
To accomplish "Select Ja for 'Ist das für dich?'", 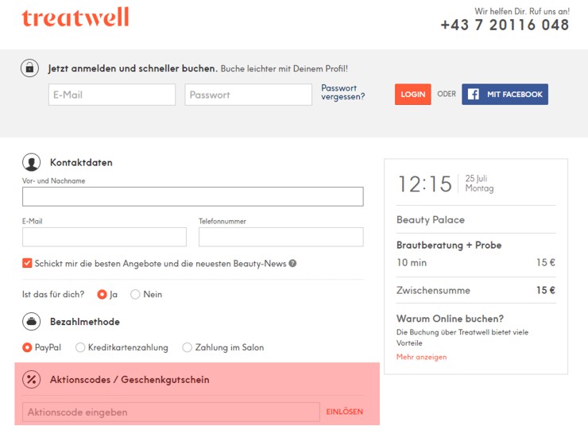I will click(102, 294).
